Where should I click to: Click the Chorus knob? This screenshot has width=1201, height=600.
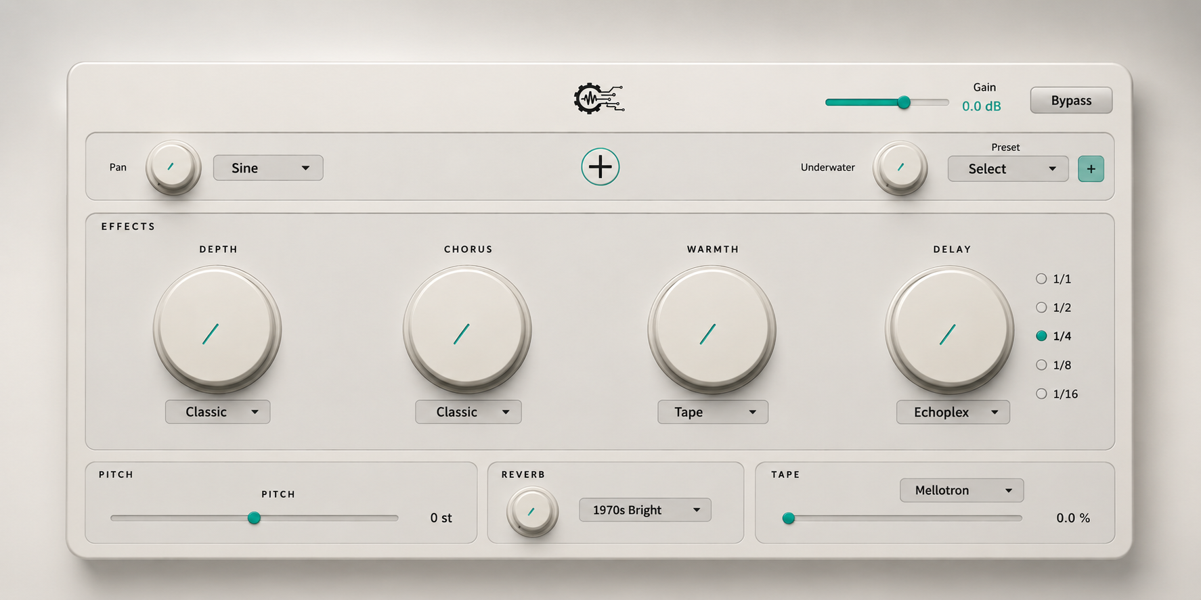467,329
